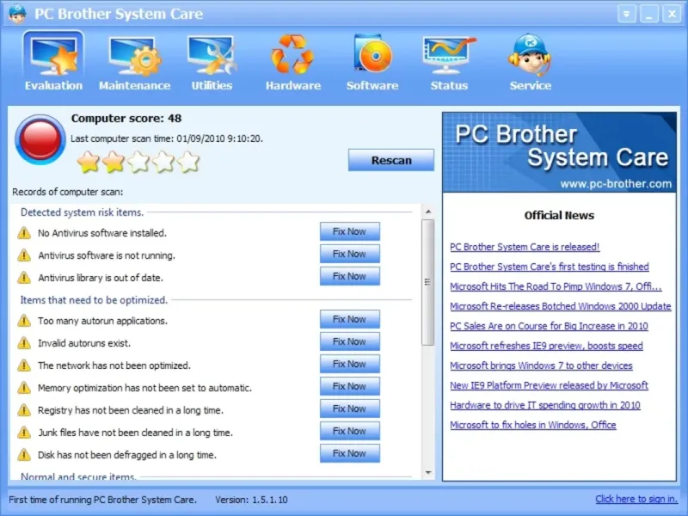Click the red computer score status indicator
Screen dimensions: 688x516
click(40, 139)
